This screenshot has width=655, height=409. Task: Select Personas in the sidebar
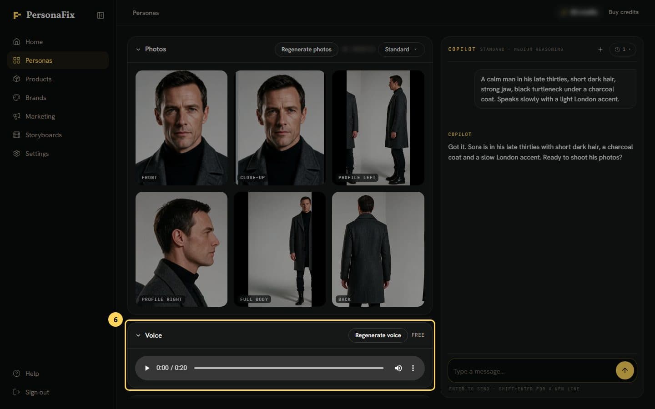click(x=58, y=60)
